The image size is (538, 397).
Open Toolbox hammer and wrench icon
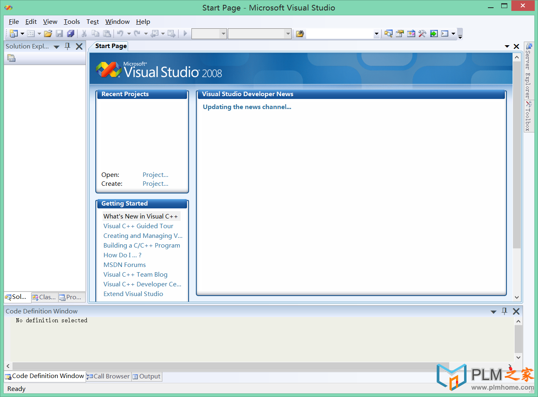click(422, 34)
